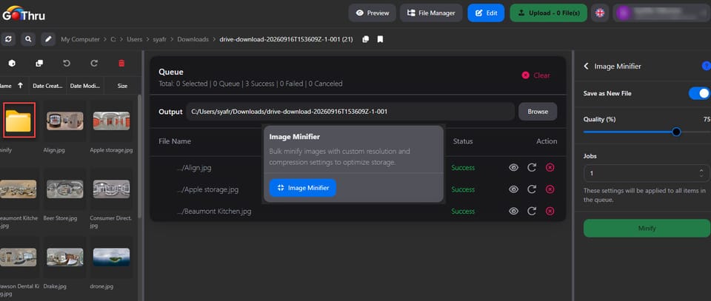Viewport: 711px width, 301px height.
Task: Clear the queue
Action: pos(536,75)
